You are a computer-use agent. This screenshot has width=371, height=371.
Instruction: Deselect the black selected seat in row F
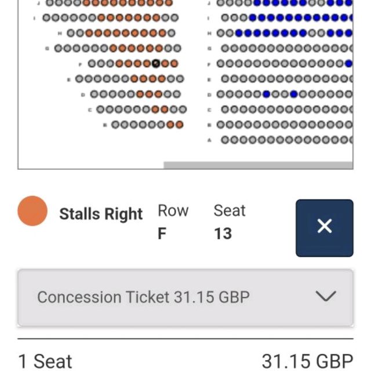point(156,63)
